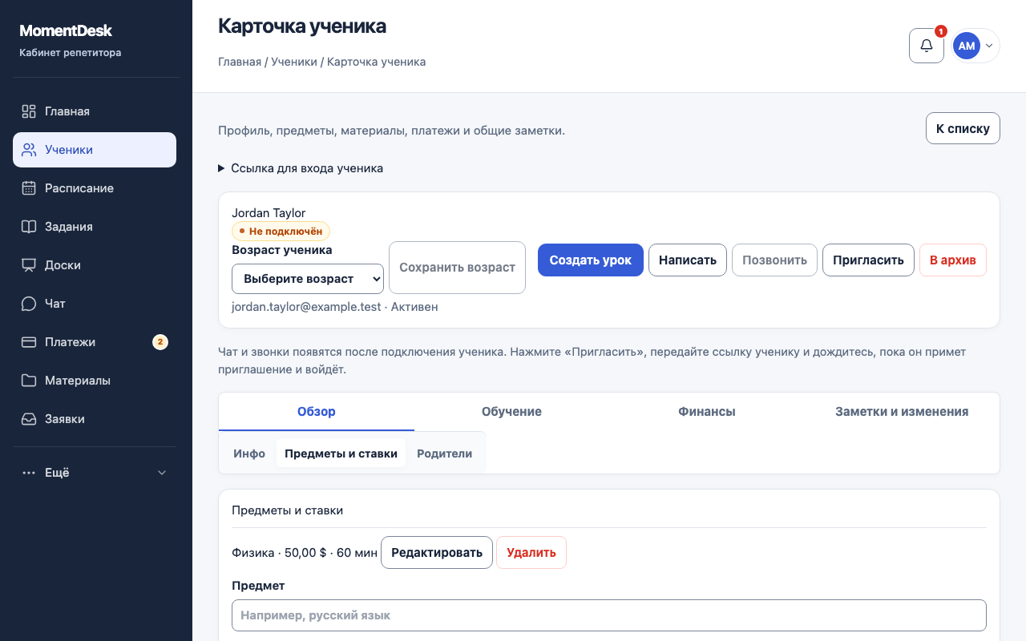
Task: Click the Предмет input field
Action: click(x=609, y=615)
